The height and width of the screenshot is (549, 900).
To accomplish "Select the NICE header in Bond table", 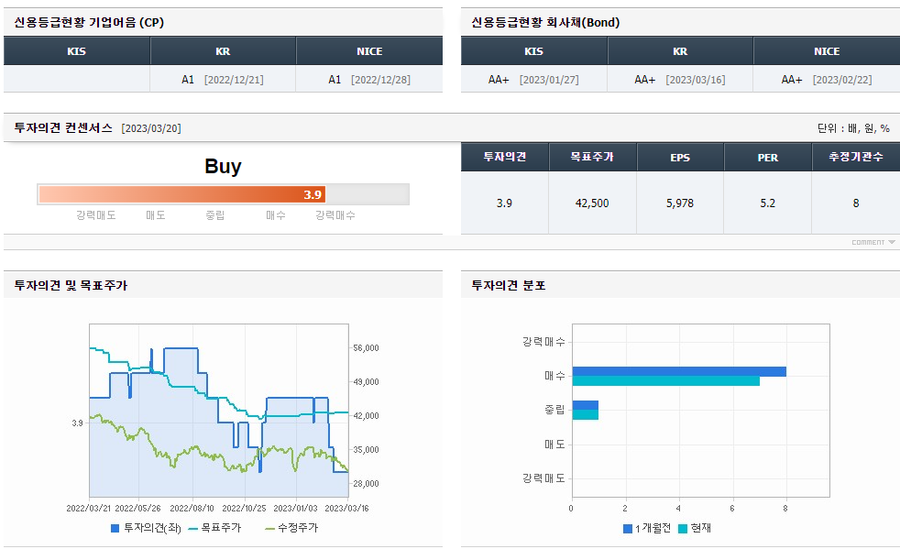I will 827,51.
